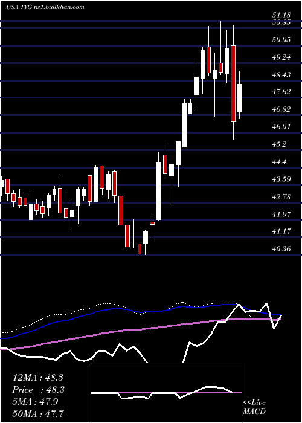
Task: Click inside the MACD inset chart box
Action: [x=166, y=393]
